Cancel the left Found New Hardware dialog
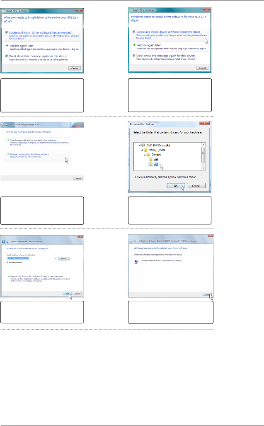Screen dimensions: 264x426 pos(75,68)
